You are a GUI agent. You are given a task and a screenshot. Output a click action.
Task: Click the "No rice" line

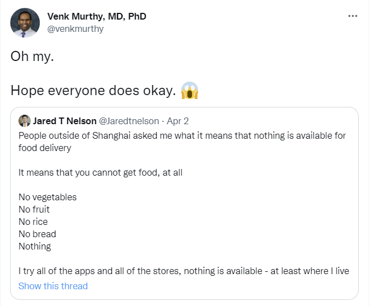click(33, 222)
